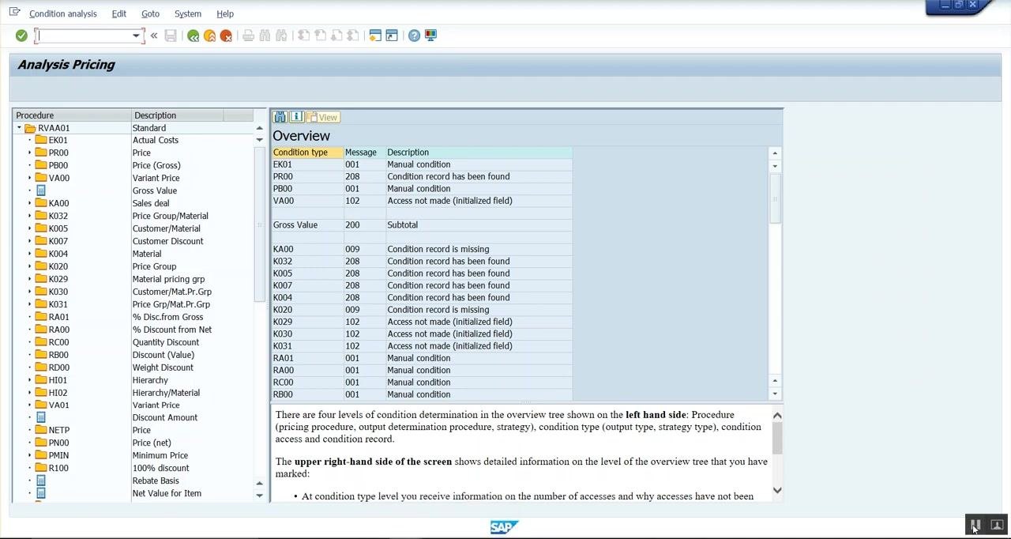Click the Gross Value calculator icon
The width and height of the screenshot is (1011, 539).
pos(41,190)
